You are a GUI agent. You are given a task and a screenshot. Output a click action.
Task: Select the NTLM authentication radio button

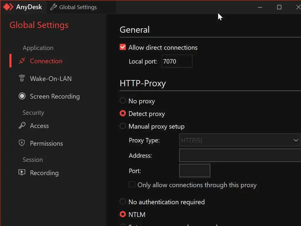pos(123,215)
